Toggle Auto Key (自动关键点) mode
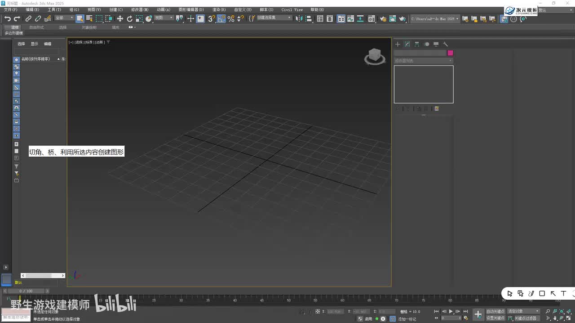 495,311
